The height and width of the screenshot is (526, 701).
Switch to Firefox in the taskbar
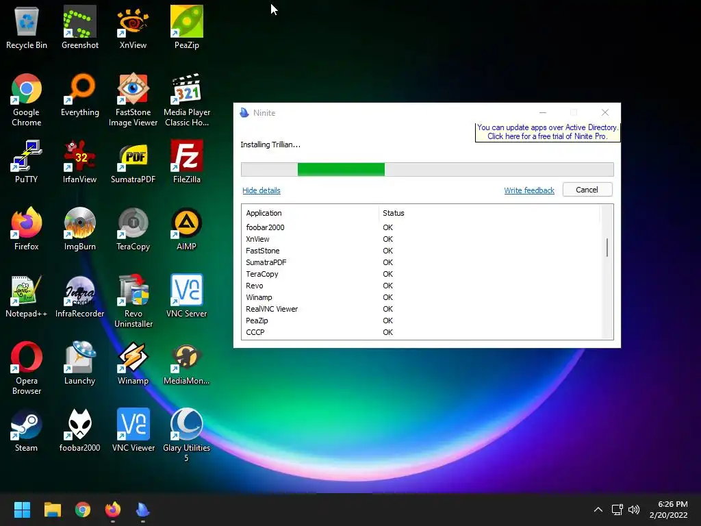(113, 510)
